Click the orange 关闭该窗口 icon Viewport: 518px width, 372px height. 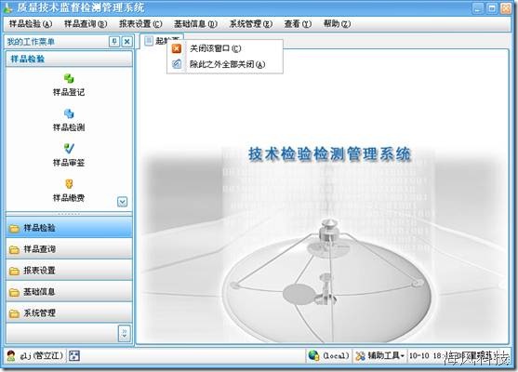click(x=177, y=49)
